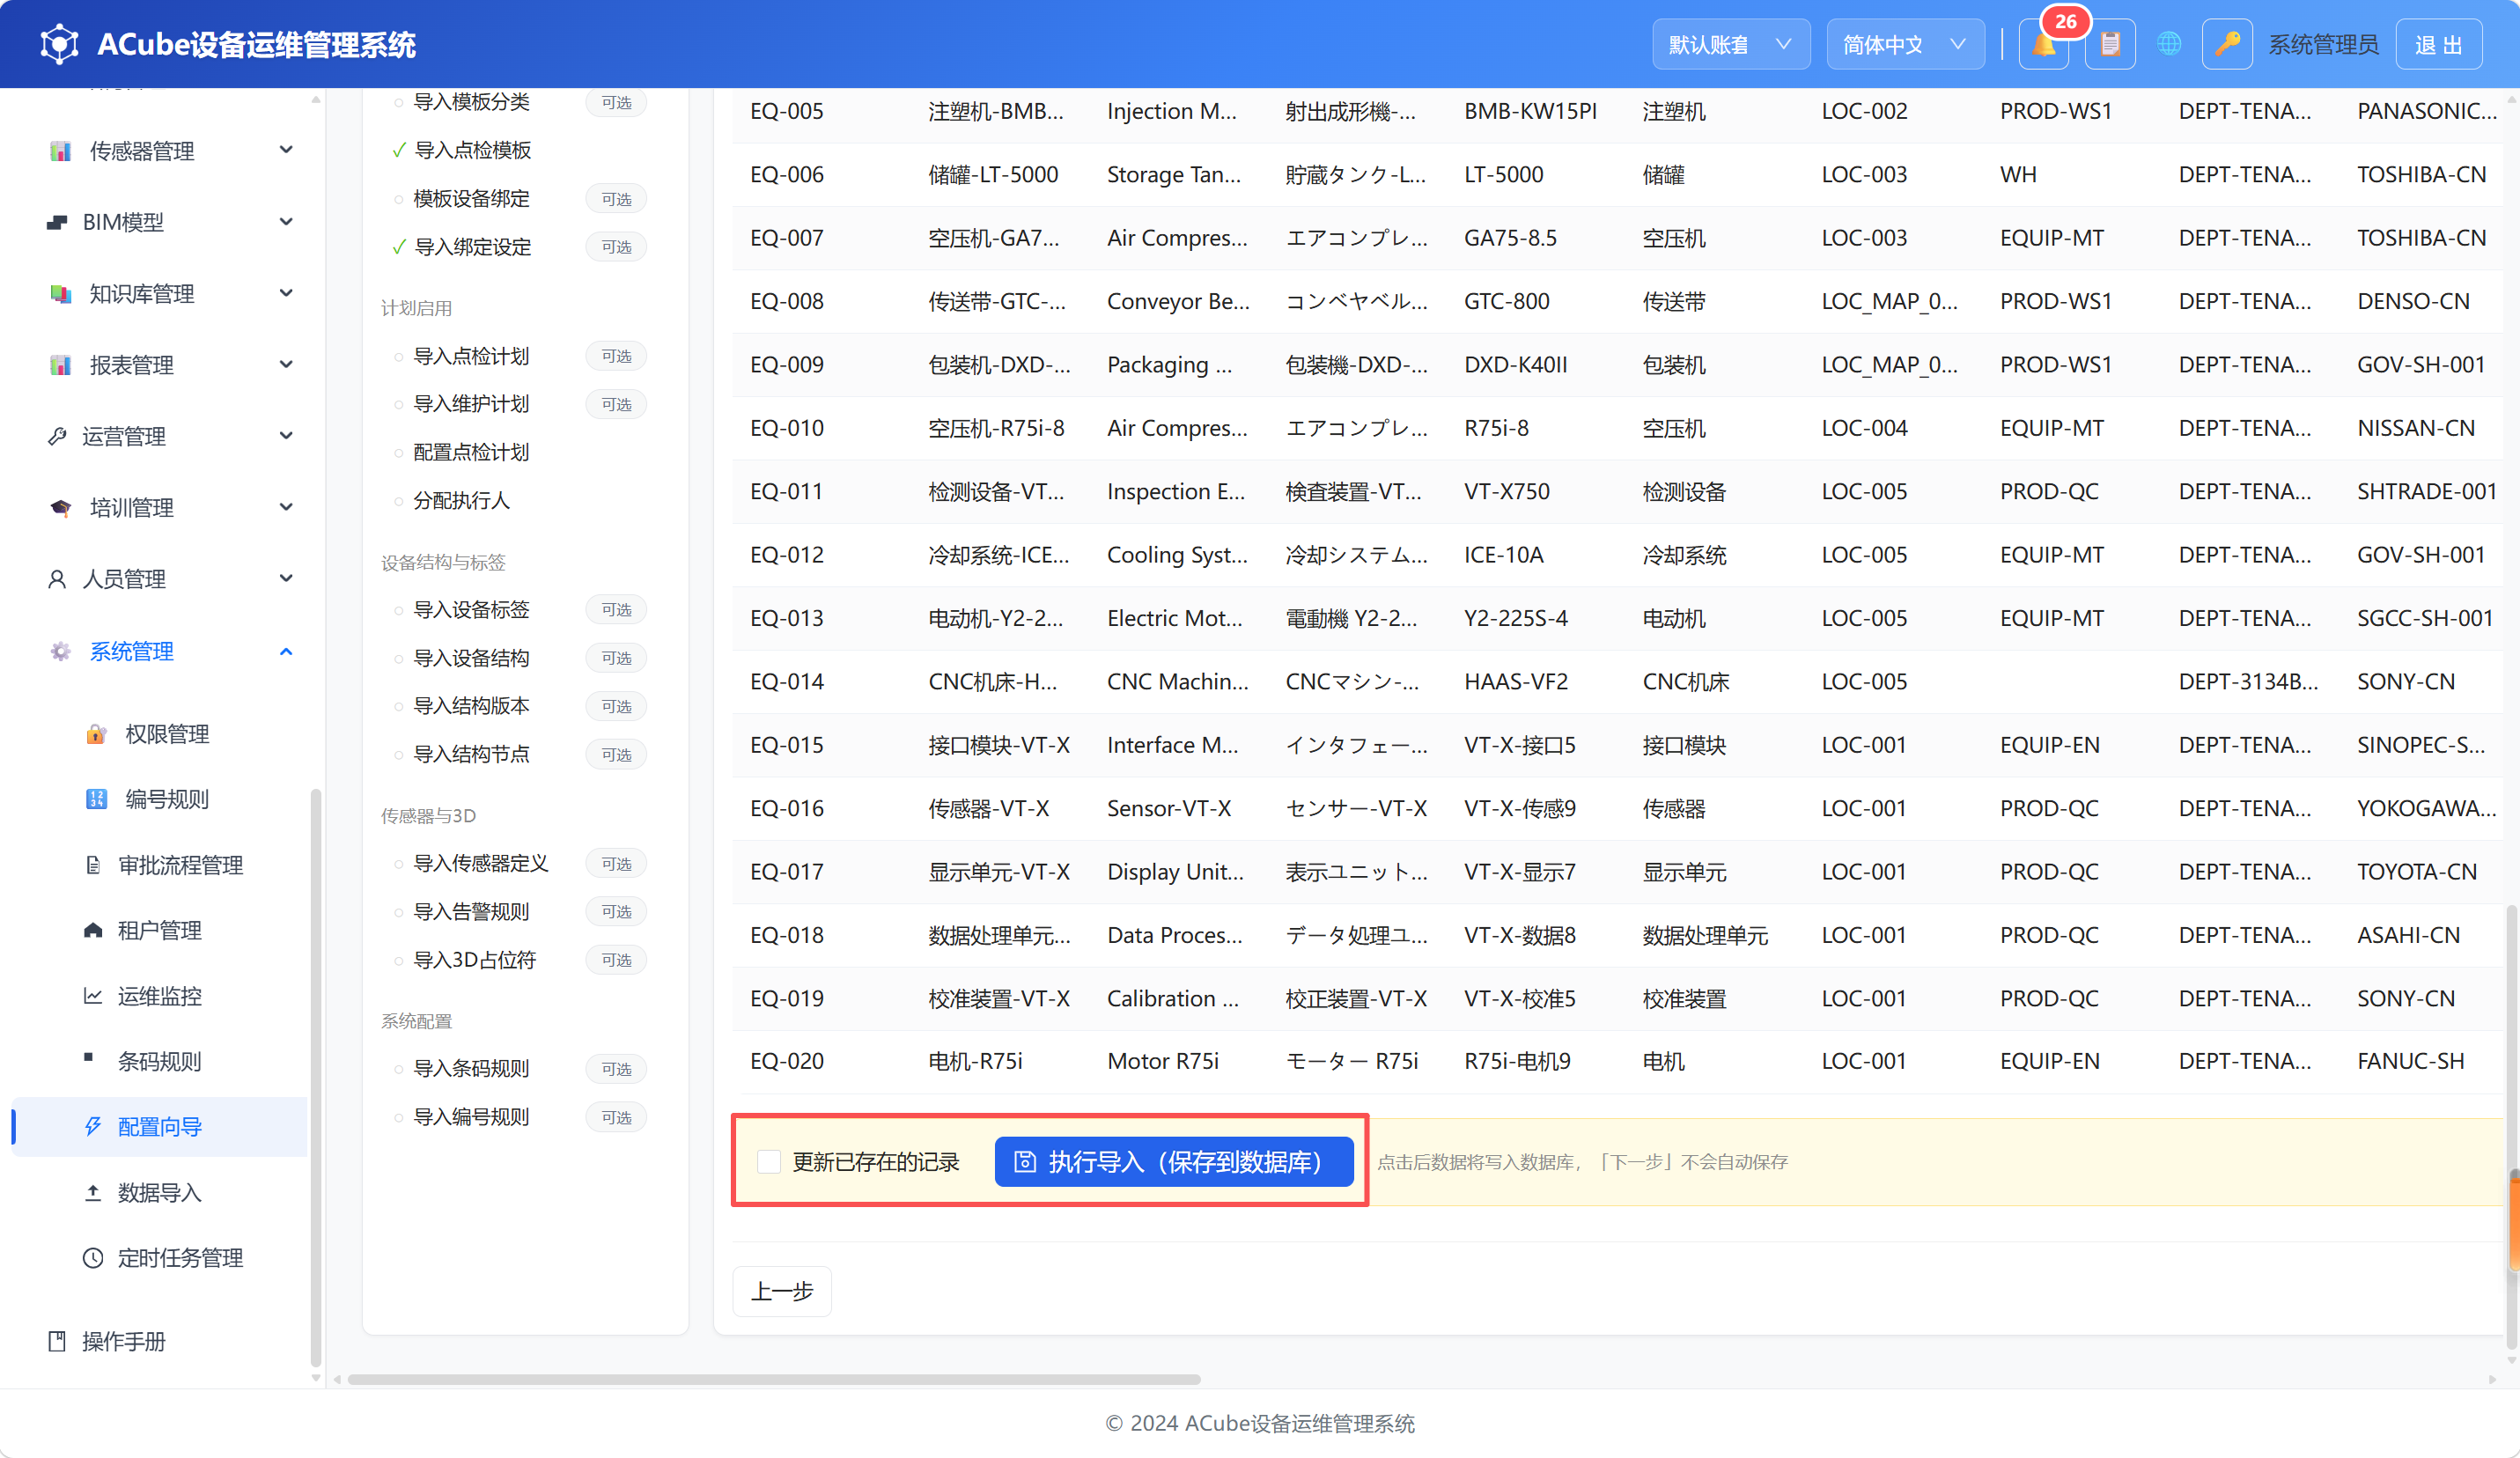Click the notification bell icon
The image size is (2520, 1458).
2044,45
